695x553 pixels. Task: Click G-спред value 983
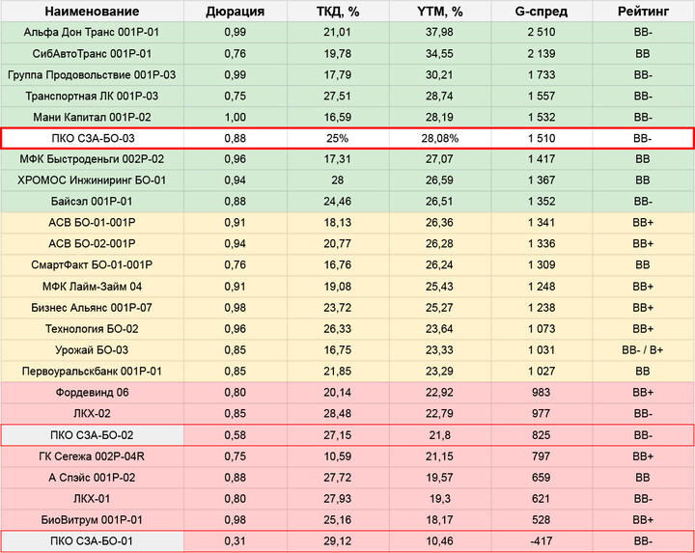click(x=542, y=393)
